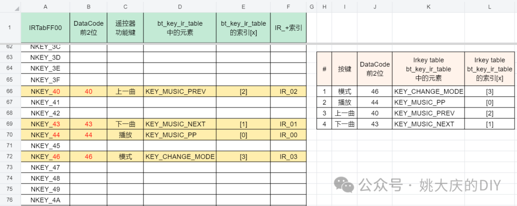Click index [1] in column L
This screenshot has width=517, height=206.
coord(490,124)
